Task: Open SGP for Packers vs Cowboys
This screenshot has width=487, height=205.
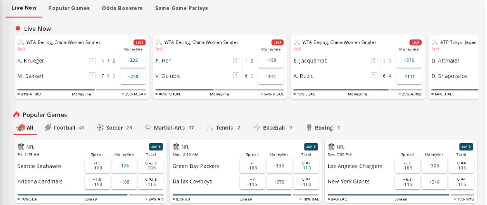Action: tap(311, 147)
